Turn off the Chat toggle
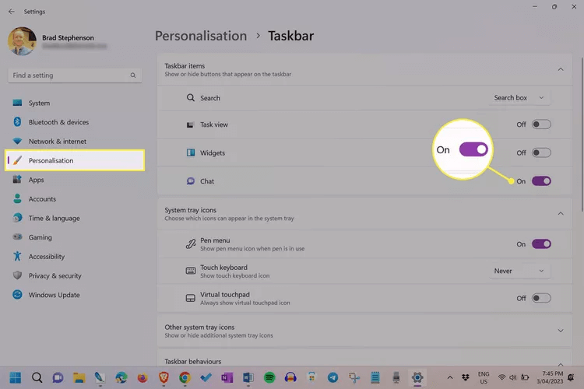 (541, 181)
